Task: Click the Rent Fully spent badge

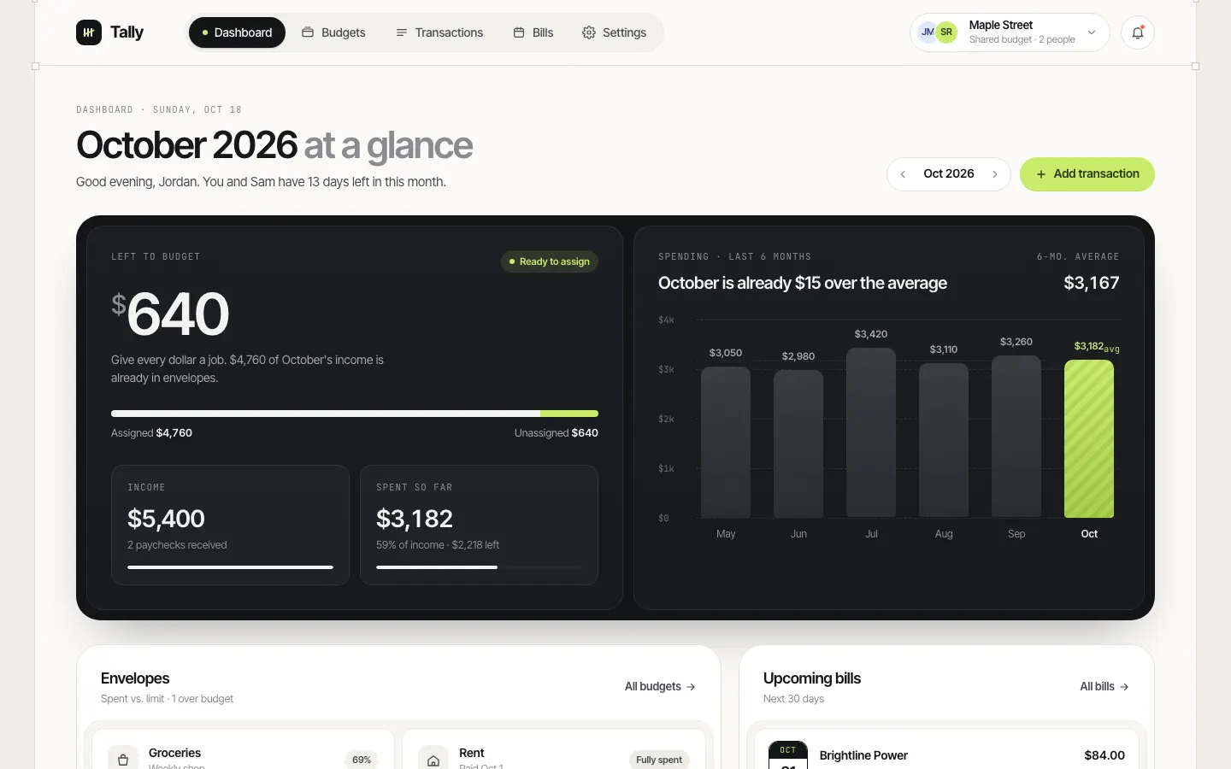Action: click(659, 760)
